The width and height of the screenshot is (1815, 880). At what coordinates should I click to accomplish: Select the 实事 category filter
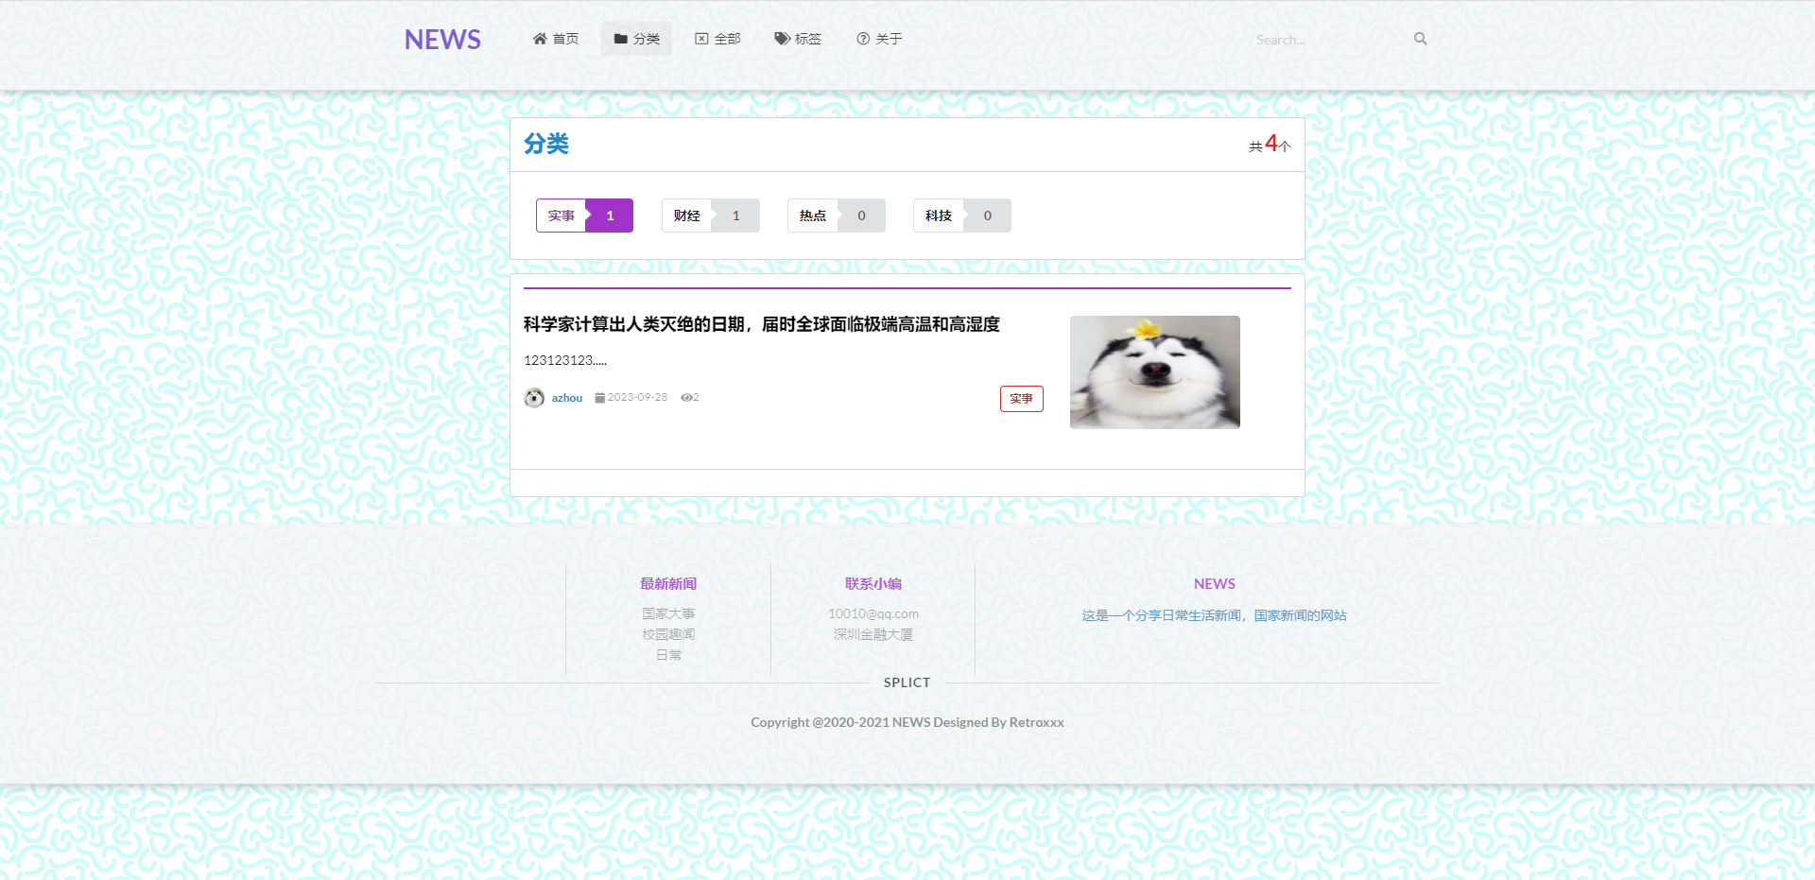[x=562, y=216]
